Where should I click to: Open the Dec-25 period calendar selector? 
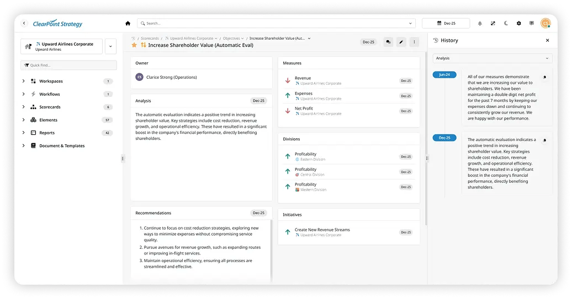(446, 23)
